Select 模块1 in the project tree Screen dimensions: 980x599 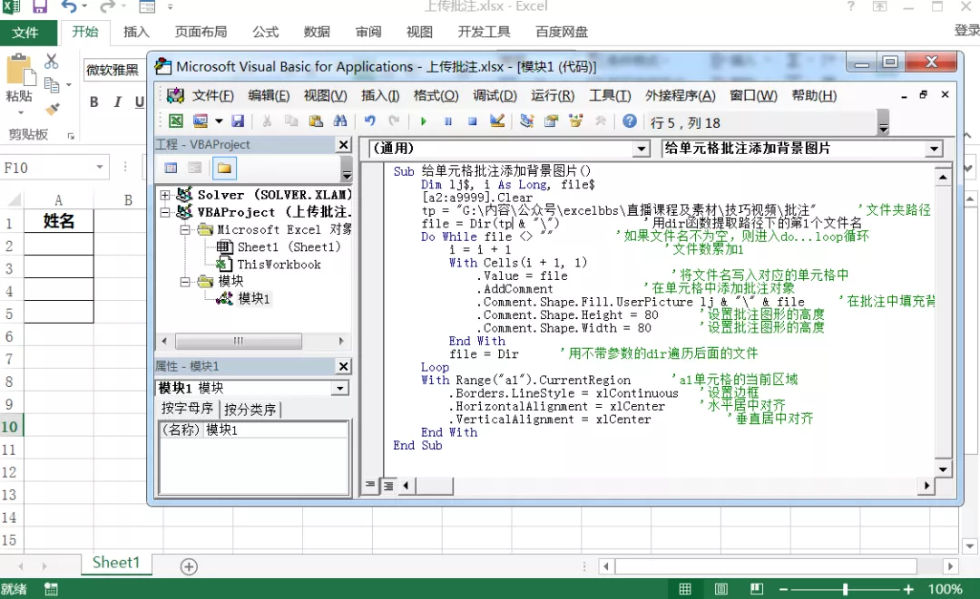[x=254, y=299]
